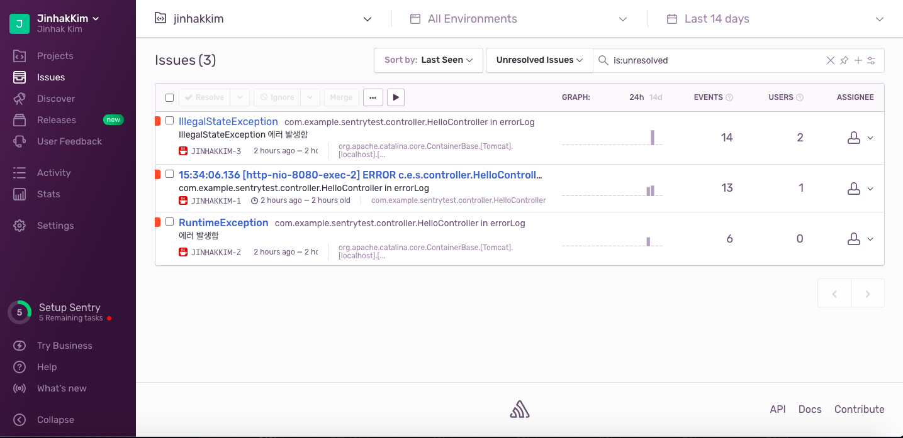903x438 pixels.
Task: Go to Issues in the sidebar
Action: 51,77
